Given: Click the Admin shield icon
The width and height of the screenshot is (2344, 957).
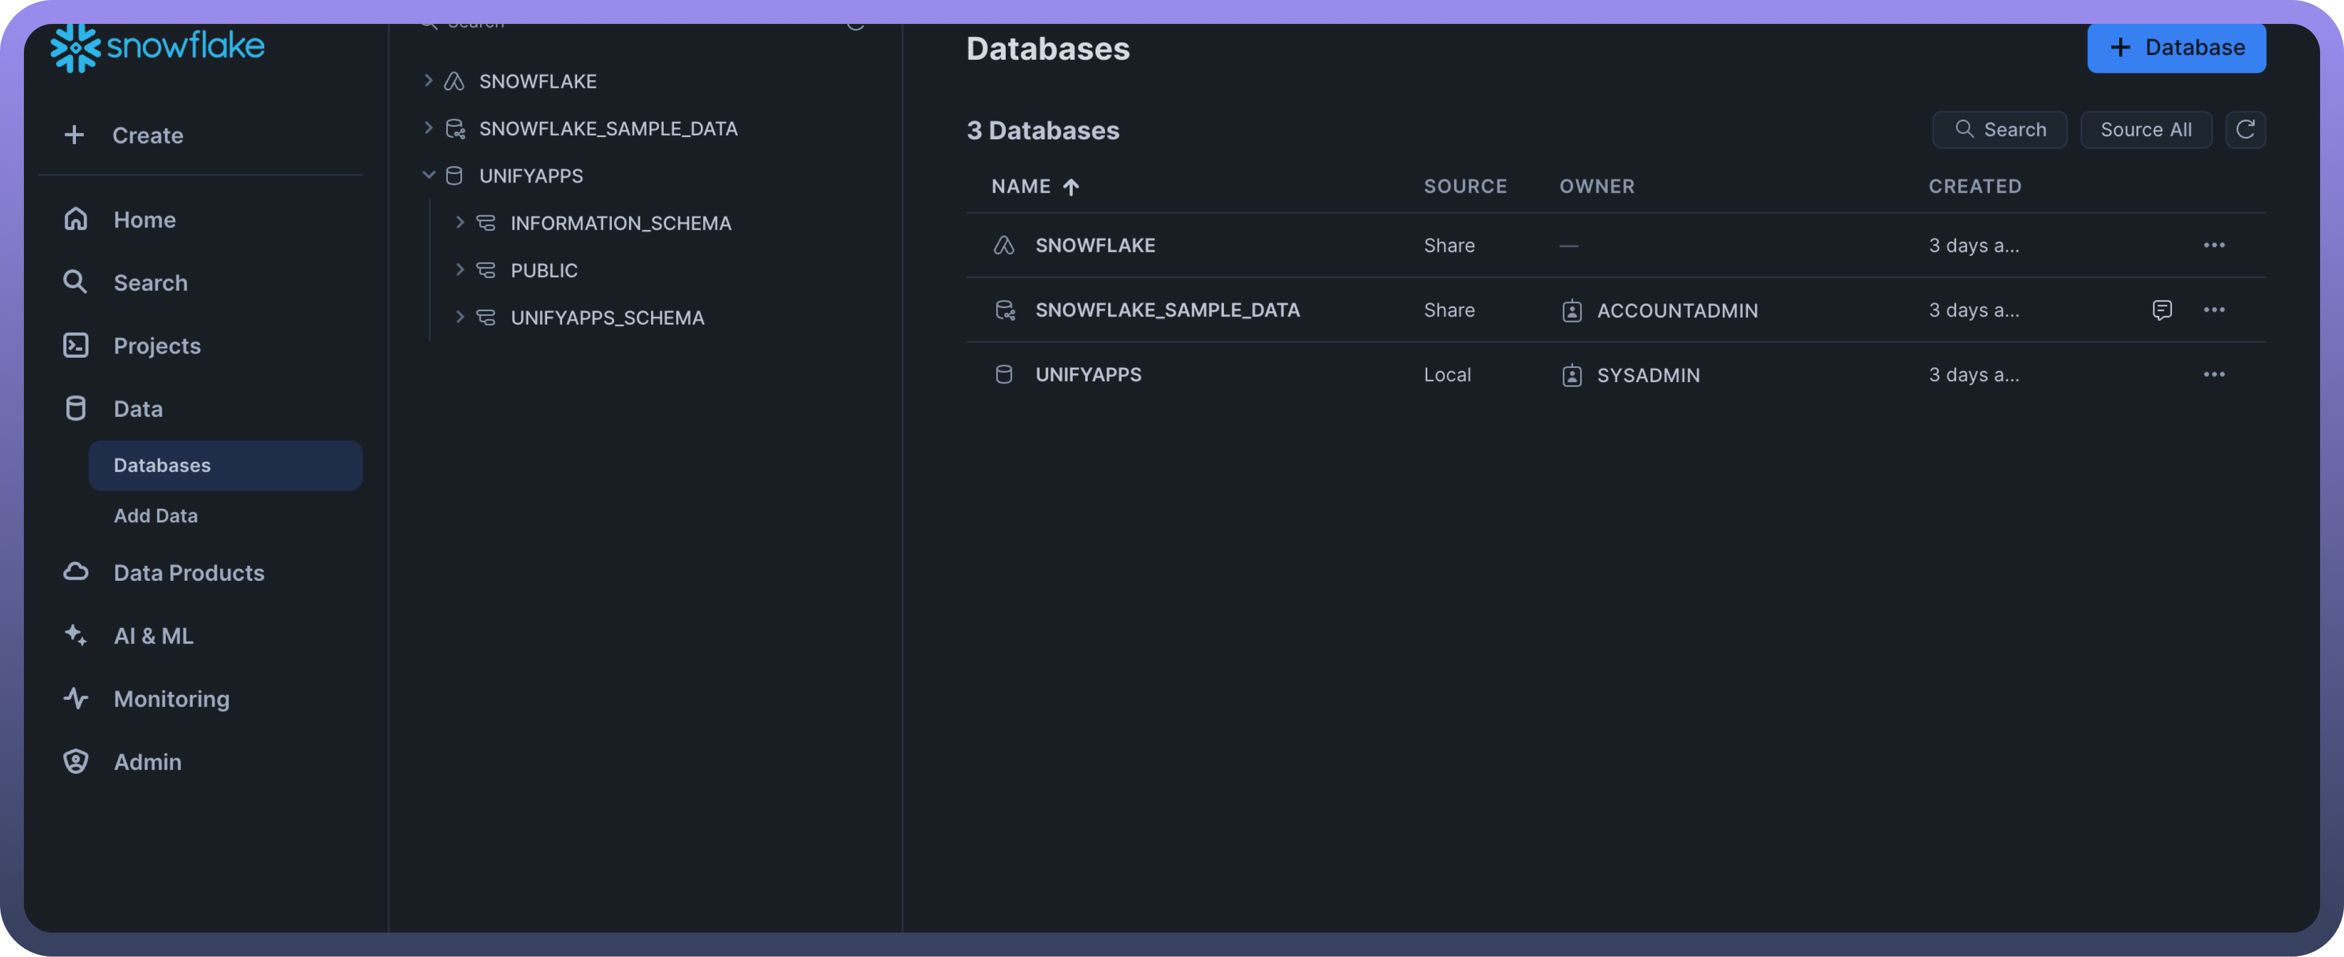Looking at the screenshot, I should 75,761.
